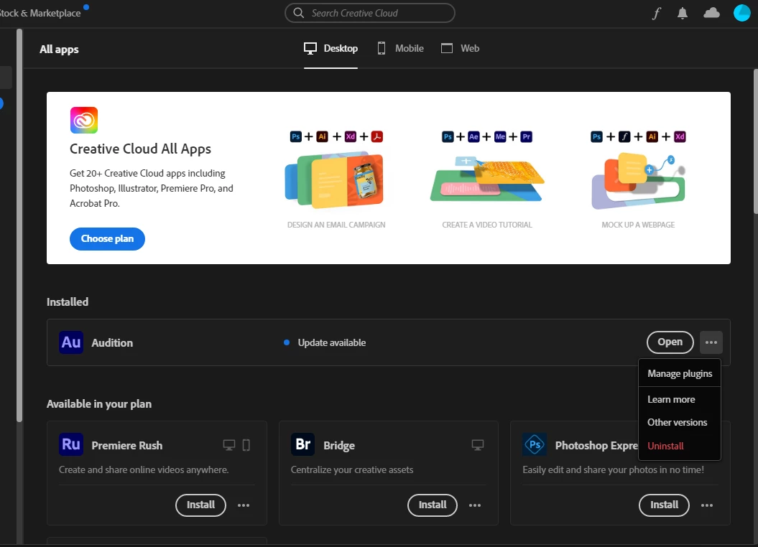The image size is (758, 547).
Task: Open Photoshop Express more options menu
Action: coord(707,505)
